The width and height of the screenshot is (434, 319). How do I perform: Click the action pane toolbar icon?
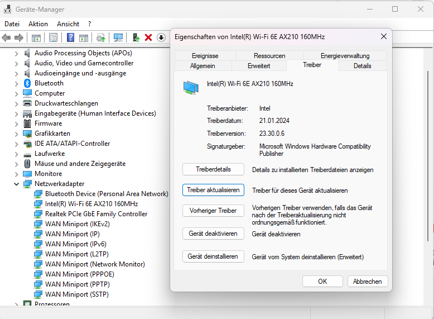point(84,37)
